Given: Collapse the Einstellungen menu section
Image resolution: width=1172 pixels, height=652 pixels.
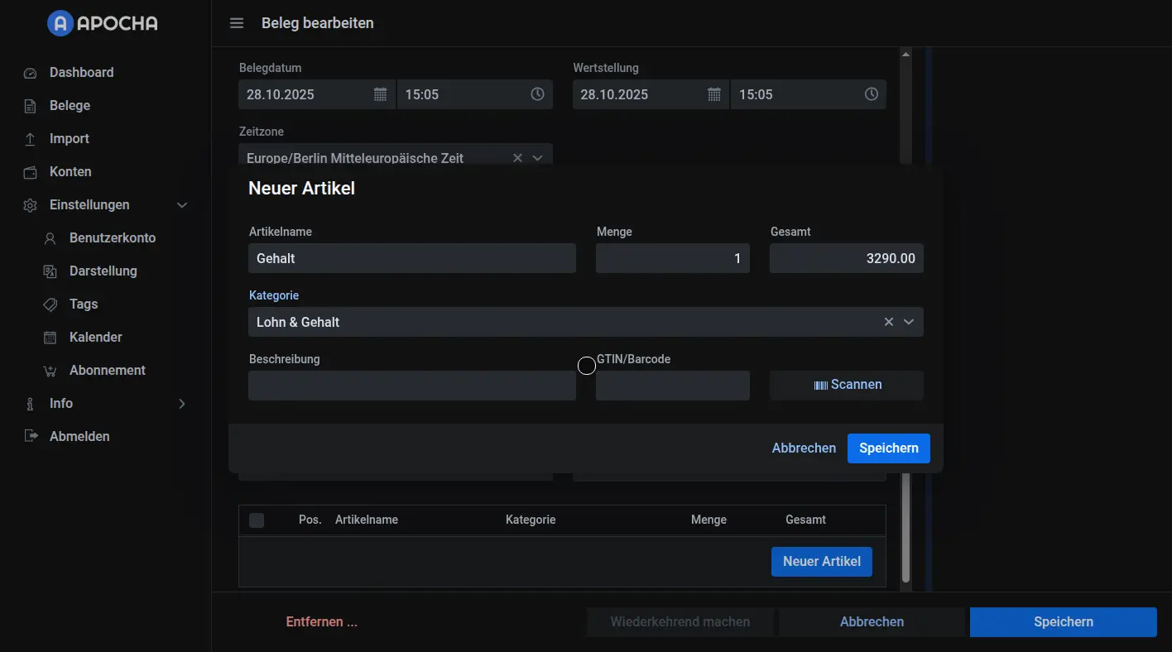Looking at the screenshot, I should 182,205.
